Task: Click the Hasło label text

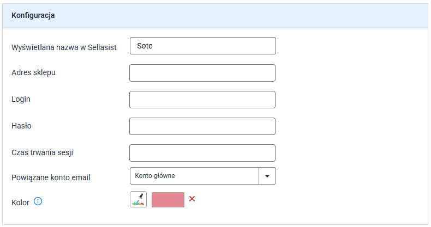Action: [21, 126]
